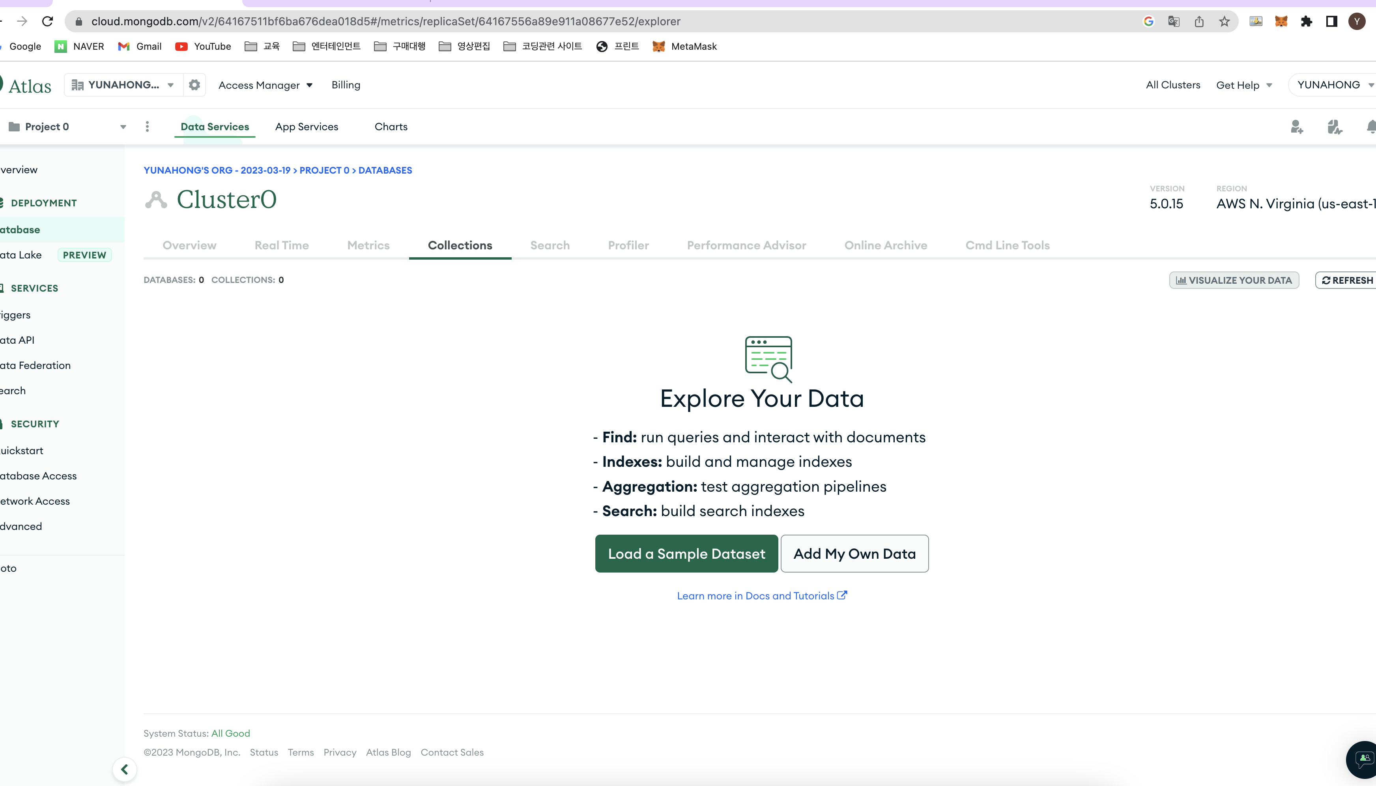
Task: Click Add My Own Data button
Action: (x=855, y=553)
